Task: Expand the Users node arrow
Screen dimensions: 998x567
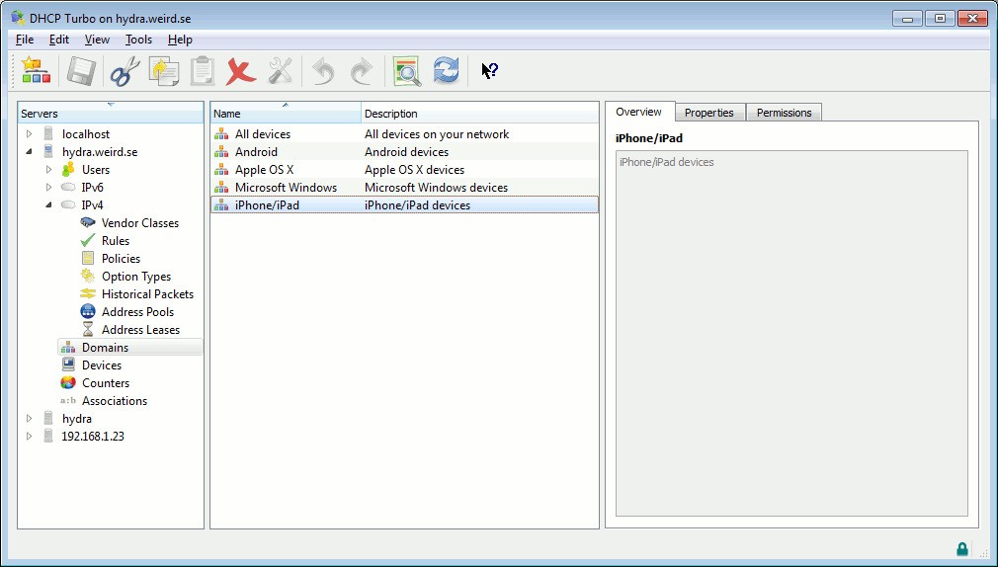Action: pos(49,170)
